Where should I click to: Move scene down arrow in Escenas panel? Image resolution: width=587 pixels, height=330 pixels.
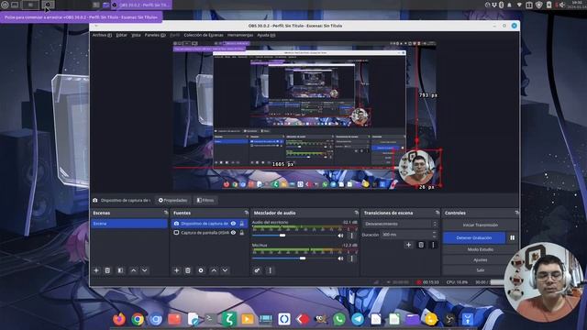145,270
